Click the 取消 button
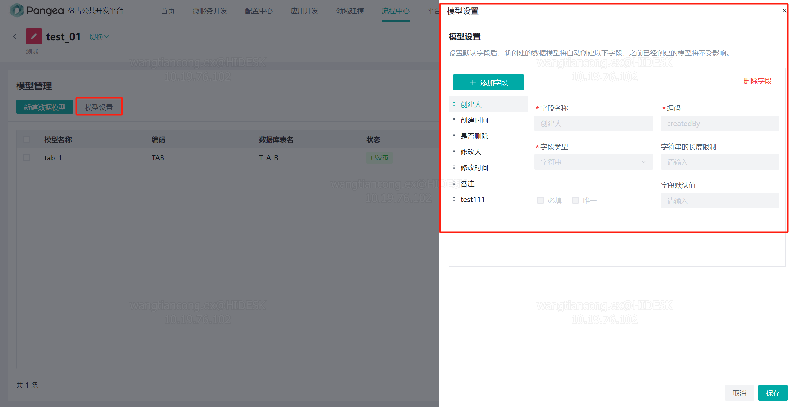This screenshot has height=407, width=794. point(740,393)
